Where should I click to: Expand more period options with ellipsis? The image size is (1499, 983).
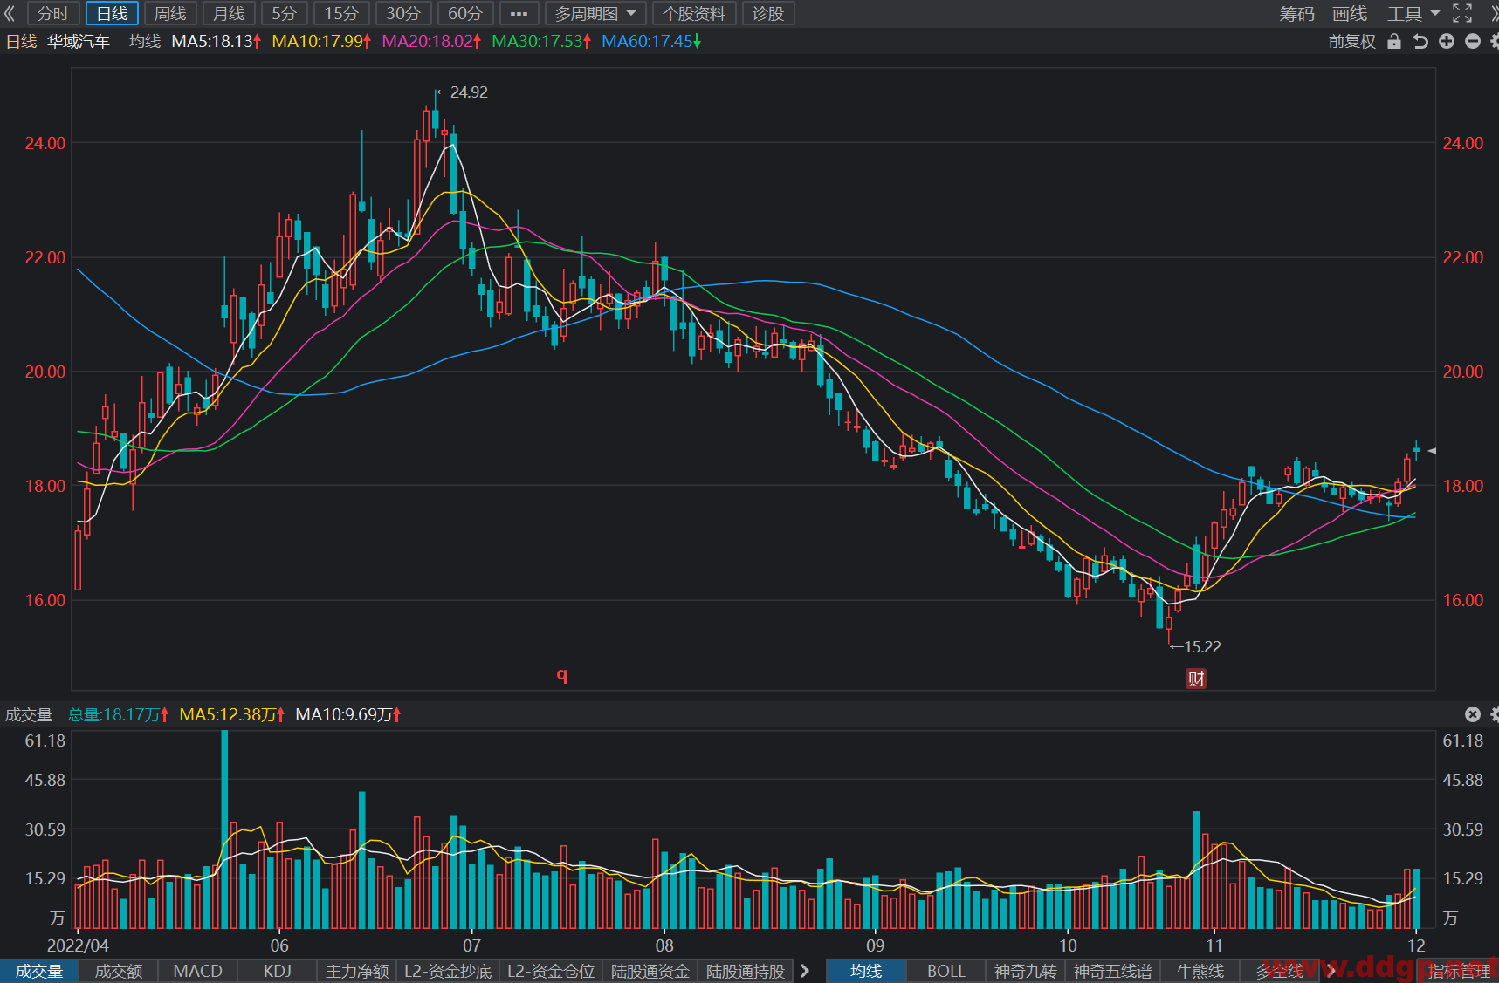[x=519, y=13]
